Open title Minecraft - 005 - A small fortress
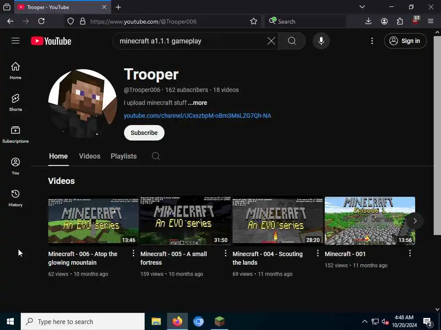 point(174,258)
